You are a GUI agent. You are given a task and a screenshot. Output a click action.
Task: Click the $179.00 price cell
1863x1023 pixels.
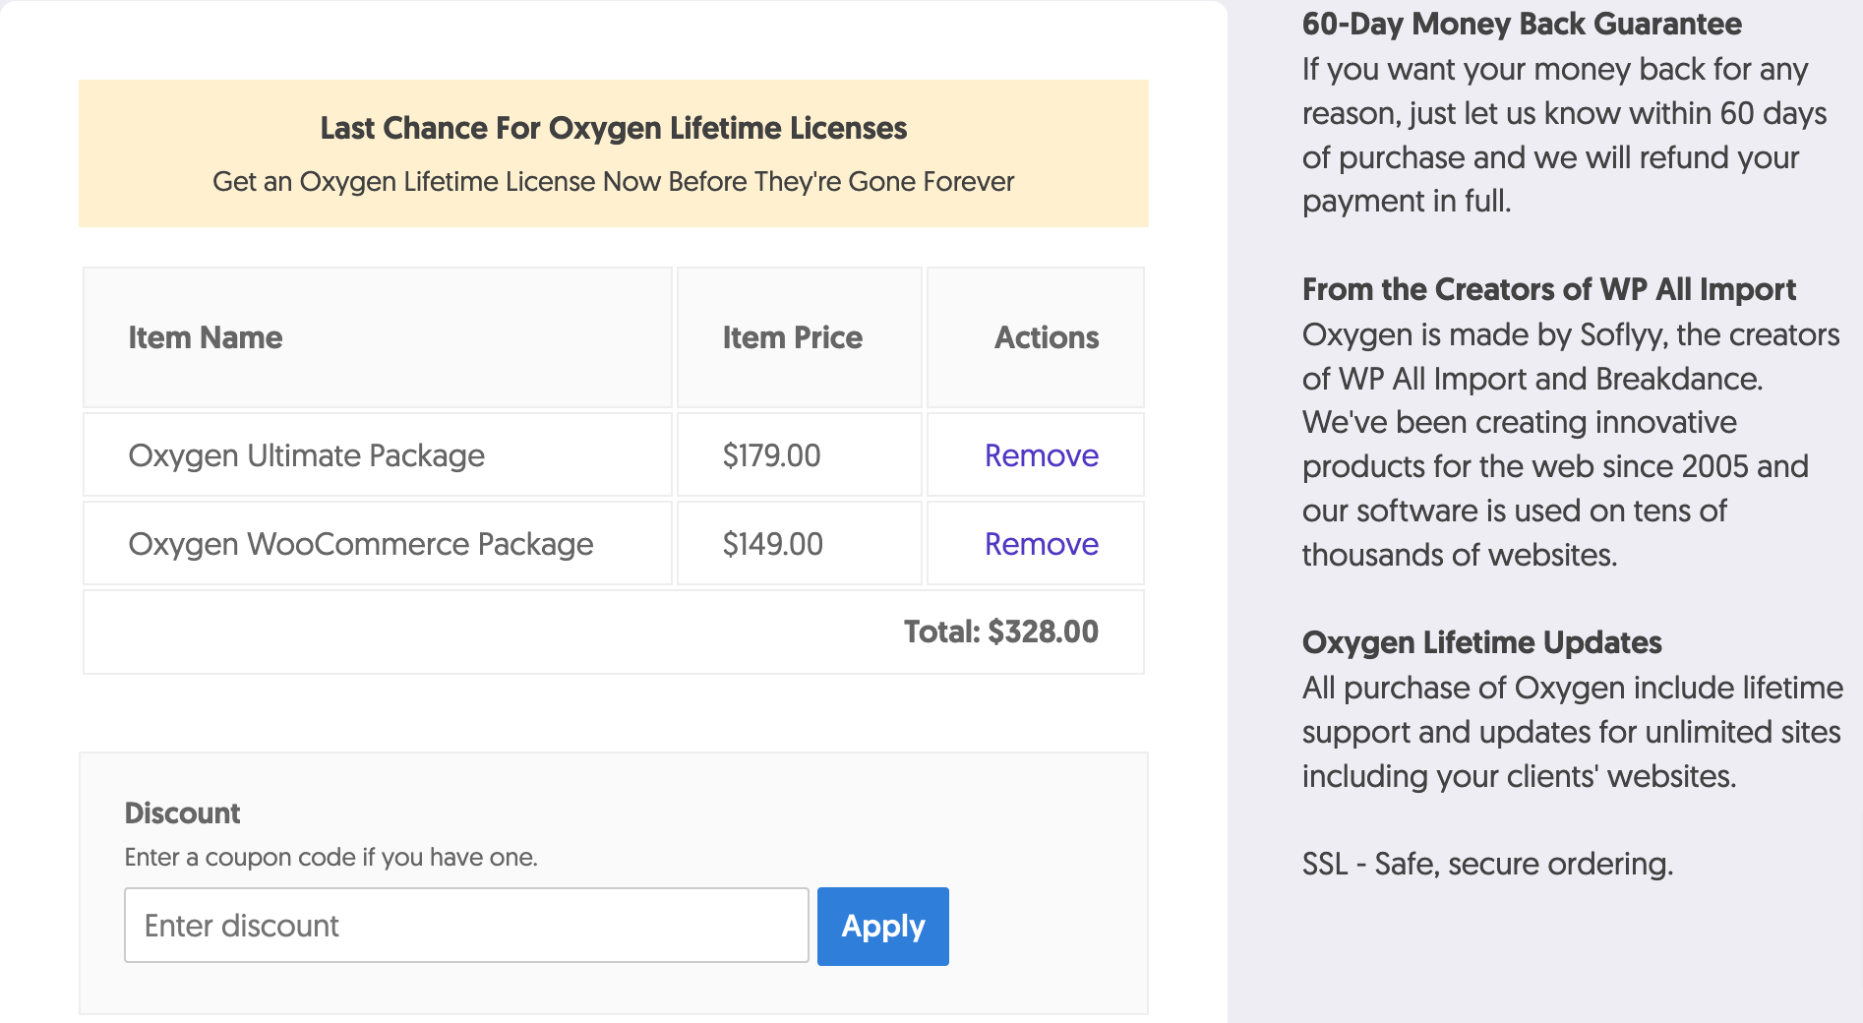click(x=771, y=454)
